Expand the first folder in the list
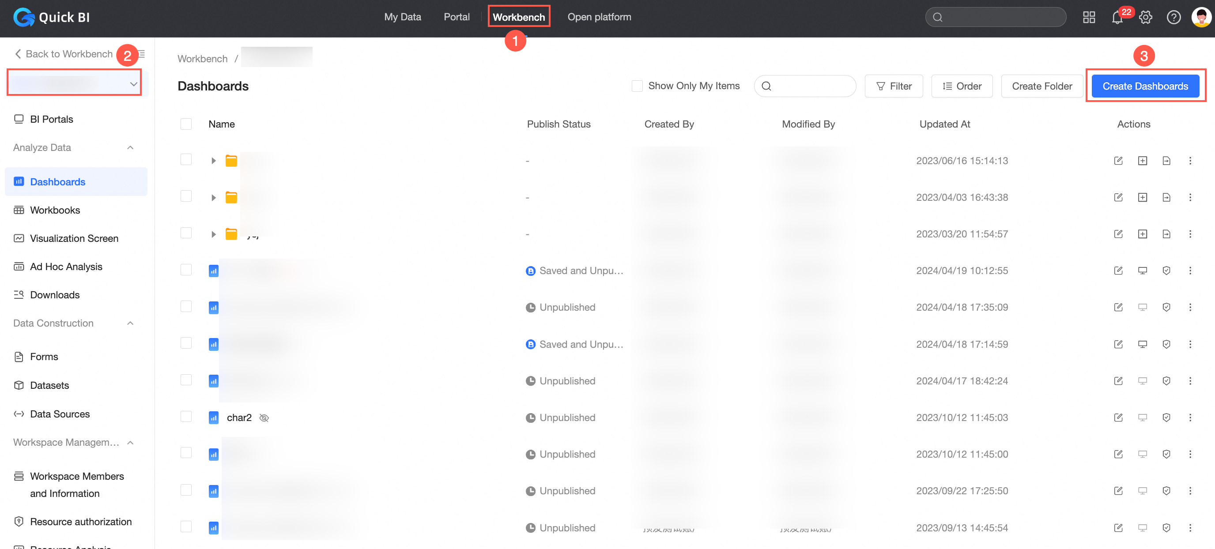Image resolution: width=1215 pixels, height=549 pixels. (x=214, y=161)
